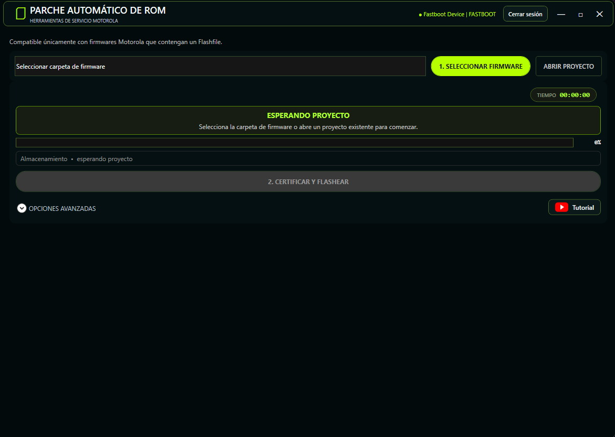615x437 pixels.
Task: Click the Flashfile compatibility note text
Action: [x=116, y=42]
